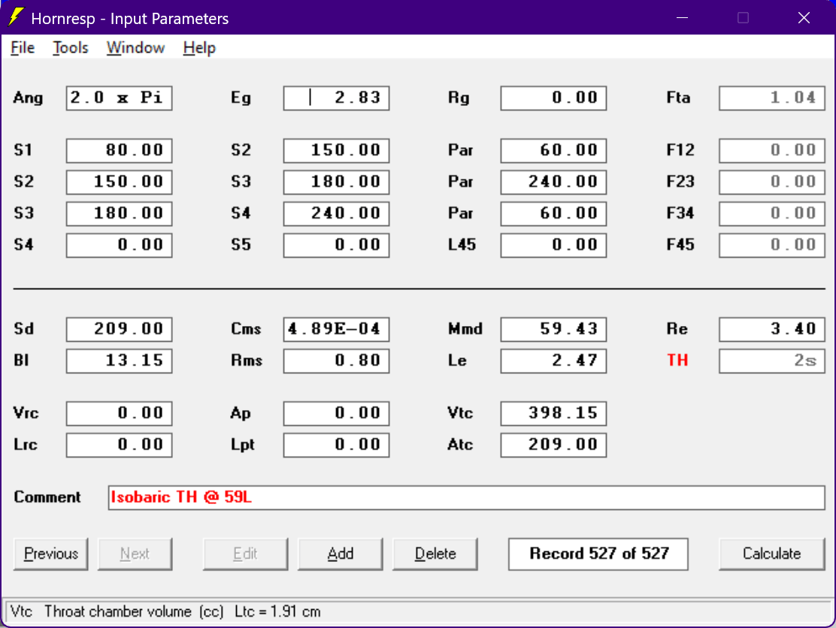836x628 pixels.
Task: Select the Bl field 13.15
Action: click(x=119, y=361)
